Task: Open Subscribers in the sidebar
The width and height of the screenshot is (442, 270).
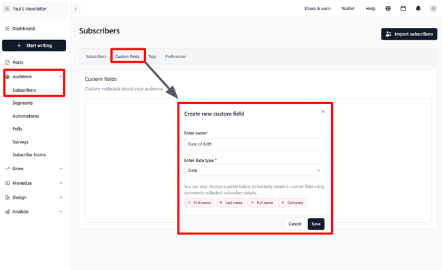Action: [x=24, y=90]
